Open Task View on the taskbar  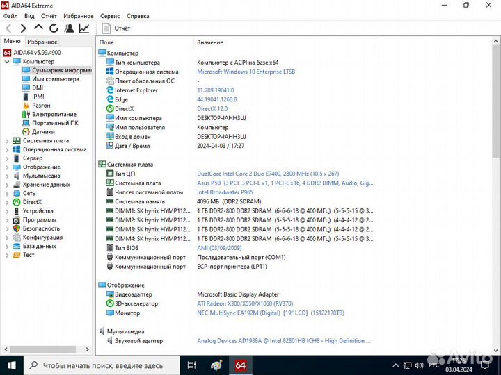[192, 365]
